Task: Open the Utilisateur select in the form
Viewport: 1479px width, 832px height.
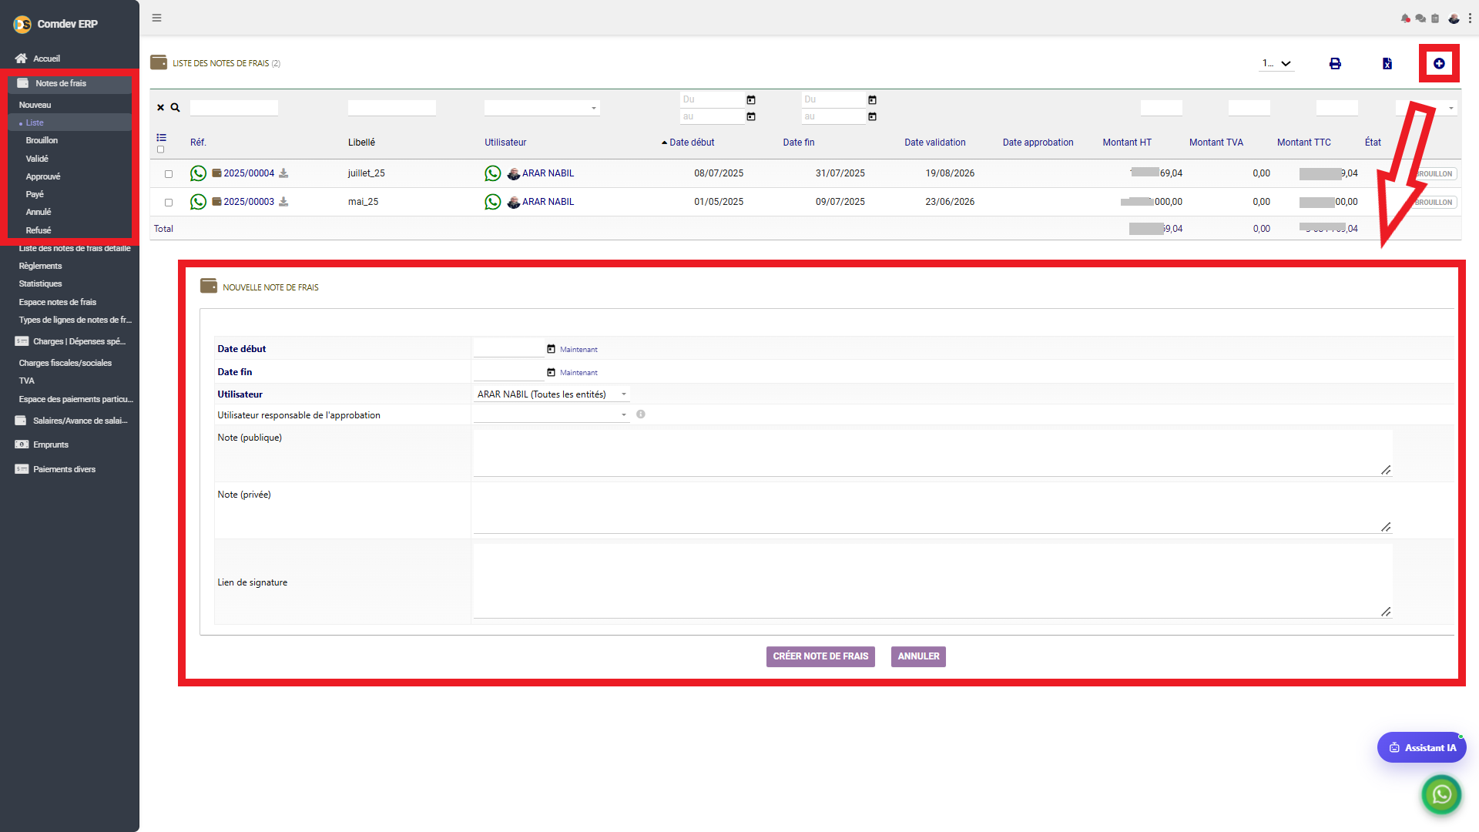Action: click(x=552, y=394)
